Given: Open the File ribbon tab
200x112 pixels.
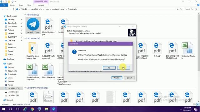Looking at the screenshot, I should (x=4, y=5).
